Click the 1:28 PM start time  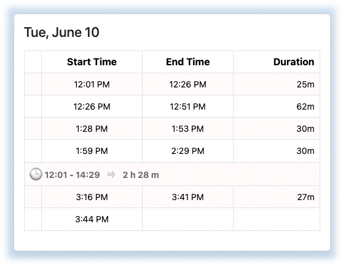[x=92, y=129]
